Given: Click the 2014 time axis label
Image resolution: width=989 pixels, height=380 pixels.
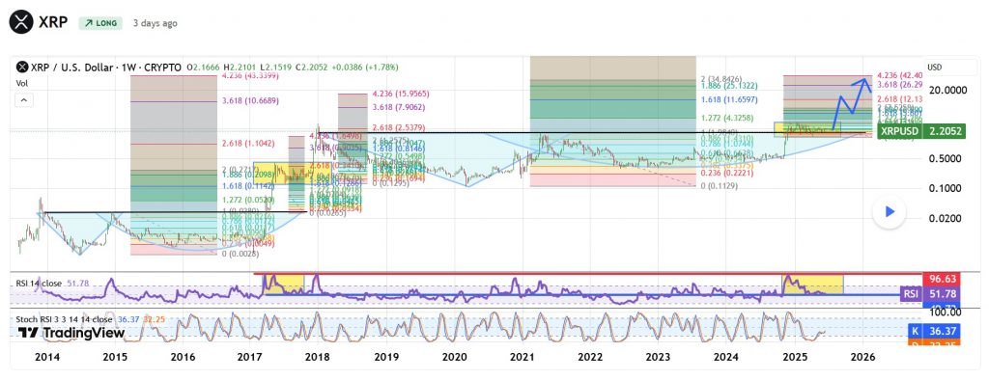Looking at the screenshot, I should [48, 357].
